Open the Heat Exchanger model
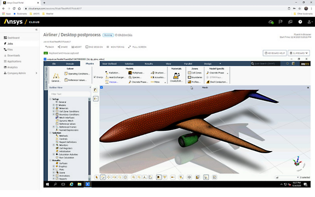The width and height of the screenshot is (315, 197). point(115,77)
